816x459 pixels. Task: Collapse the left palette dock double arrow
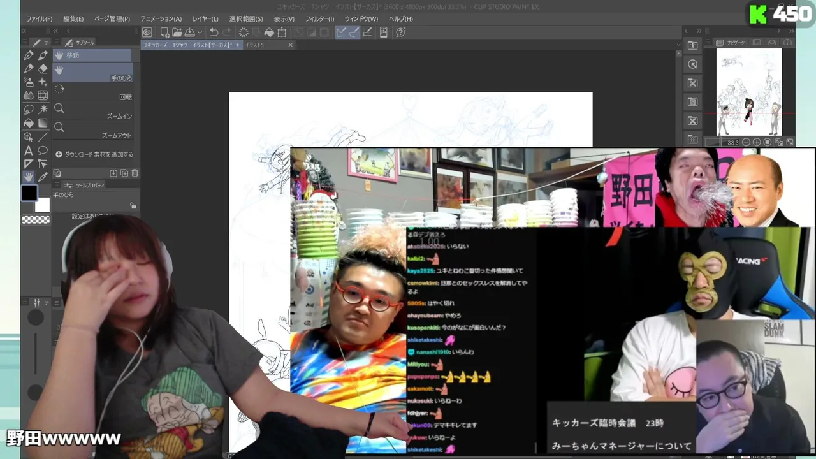[24, 31]
